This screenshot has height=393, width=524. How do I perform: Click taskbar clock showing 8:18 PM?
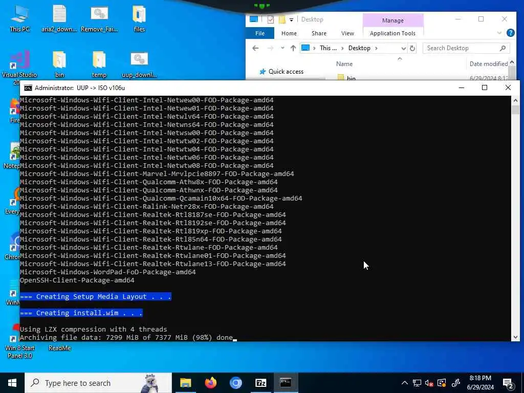click(480, 383)
